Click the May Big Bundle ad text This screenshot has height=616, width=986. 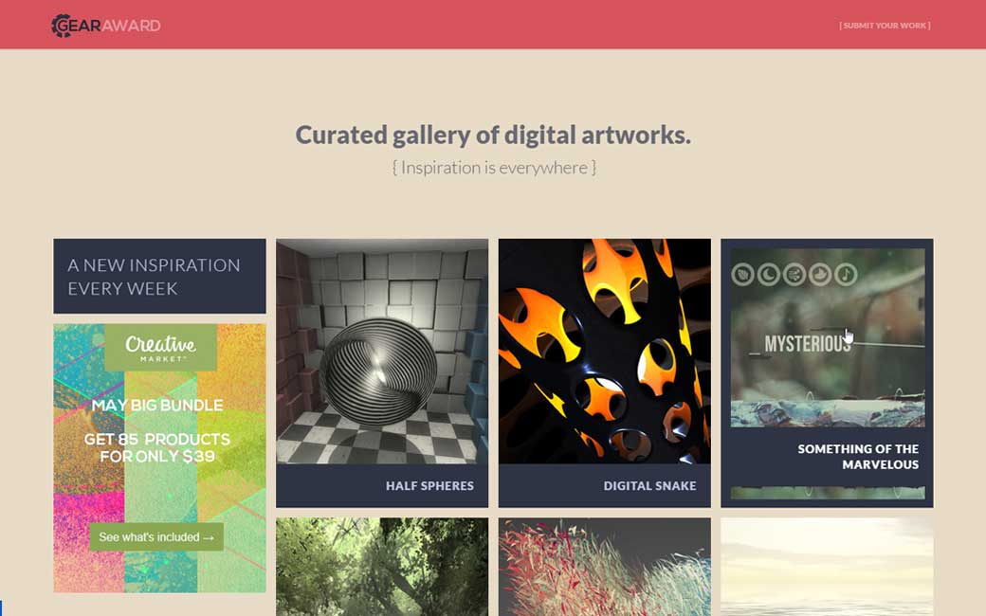coord(157,406)
